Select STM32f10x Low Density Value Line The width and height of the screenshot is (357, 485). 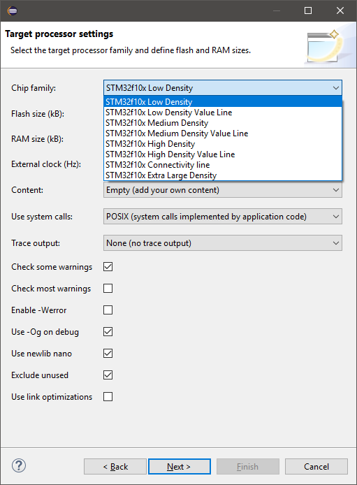(x=223, y=113)
